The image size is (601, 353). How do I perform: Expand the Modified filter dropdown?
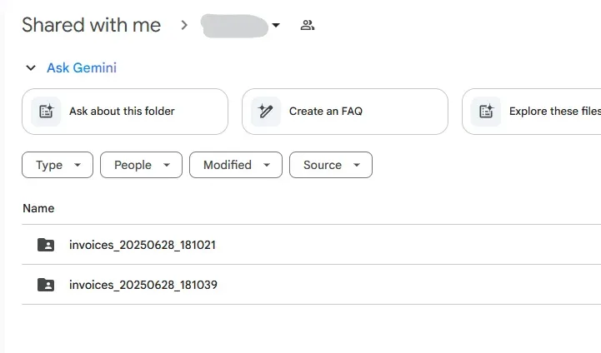pos(236,165)
